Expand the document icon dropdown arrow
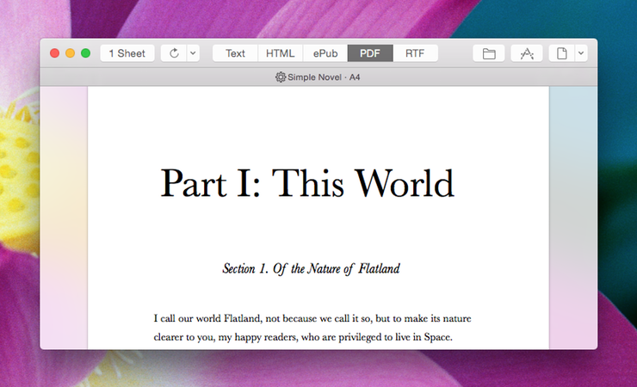 pyautogui.click(x=581, y=53)
